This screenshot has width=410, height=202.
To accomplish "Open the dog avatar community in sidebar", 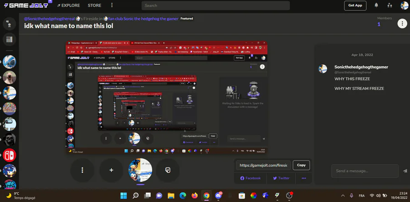I will (x=10, y=77).
